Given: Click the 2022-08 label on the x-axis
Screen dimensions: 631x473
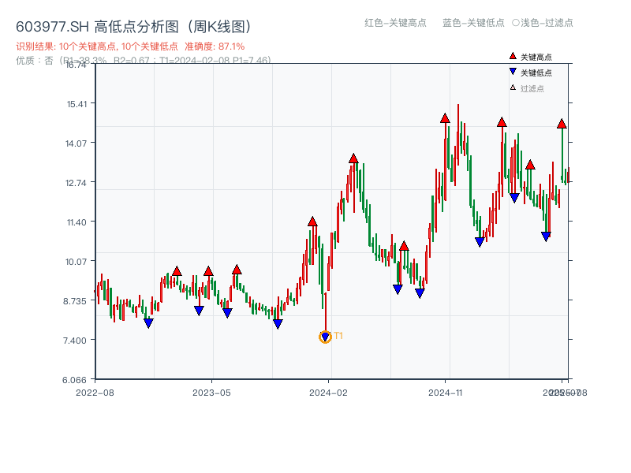Looking at the screenshot, I should tap(95, 391).
